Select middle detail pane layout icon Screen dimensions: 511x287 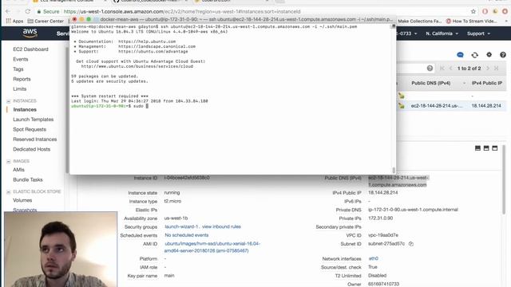click(x=486, y=148)
